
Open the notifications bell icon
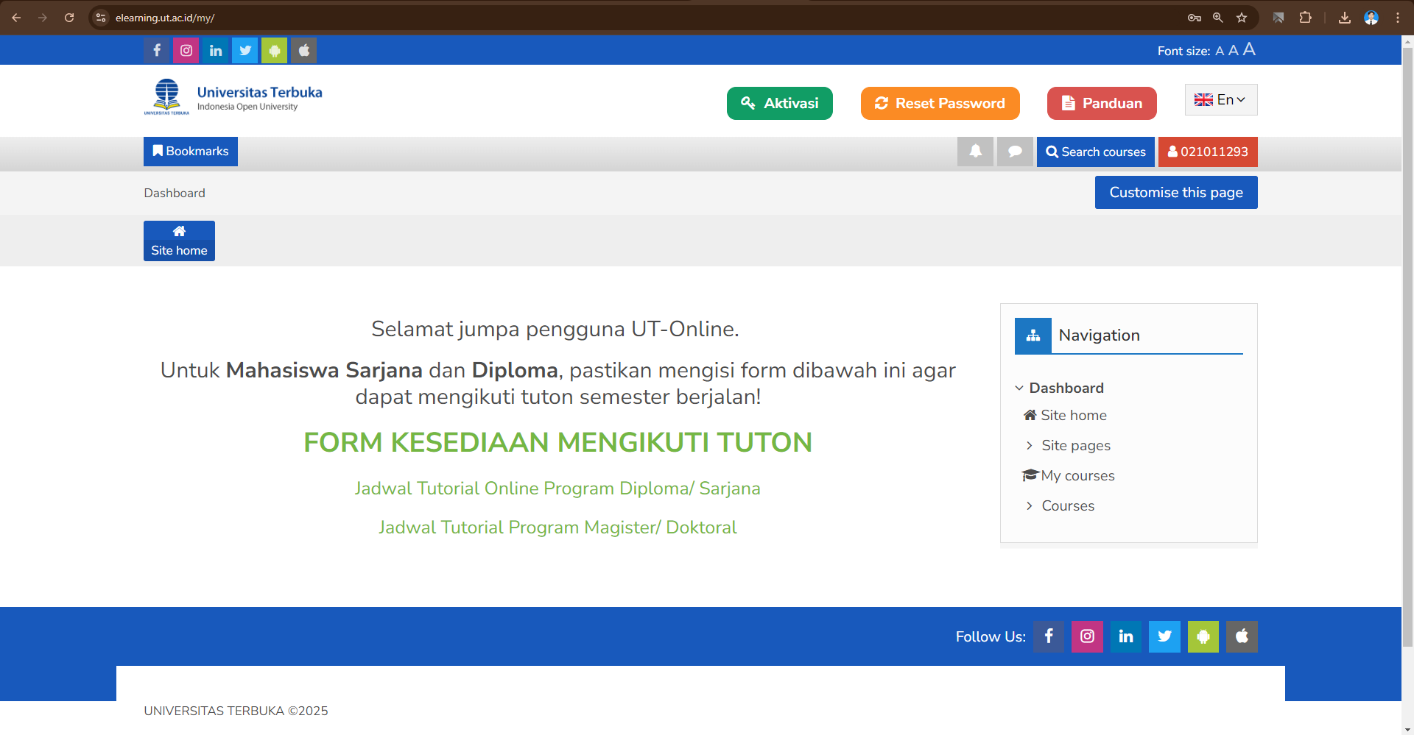[x=975, y=152]
